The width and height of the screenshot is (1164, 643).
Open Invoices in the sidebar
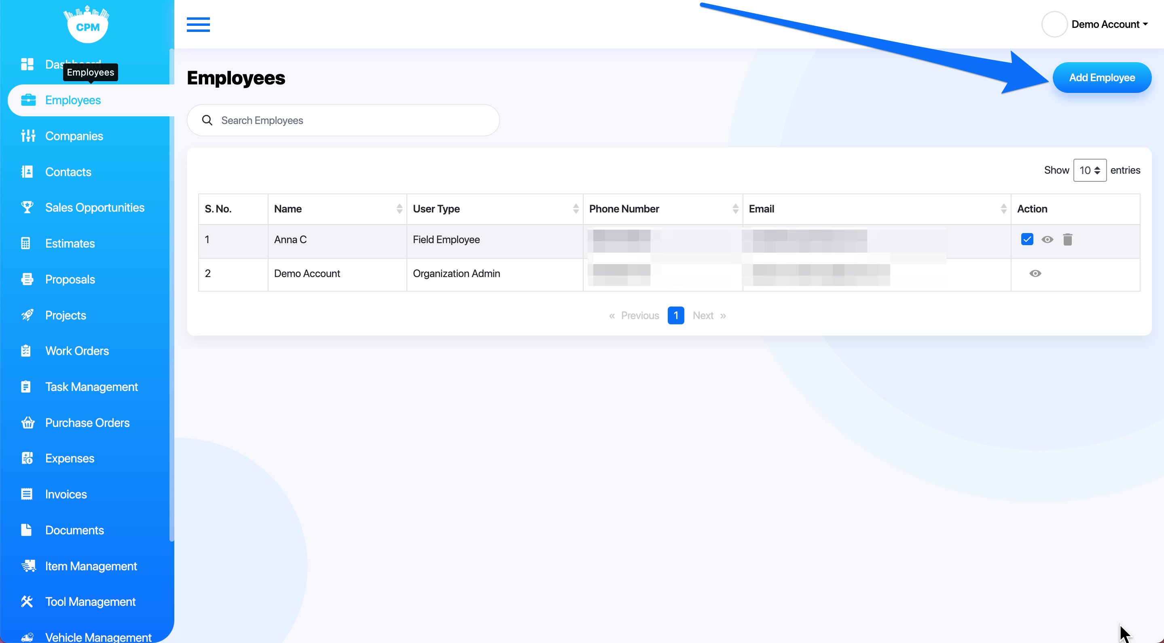pyautogui.click(x=66, y=494)
